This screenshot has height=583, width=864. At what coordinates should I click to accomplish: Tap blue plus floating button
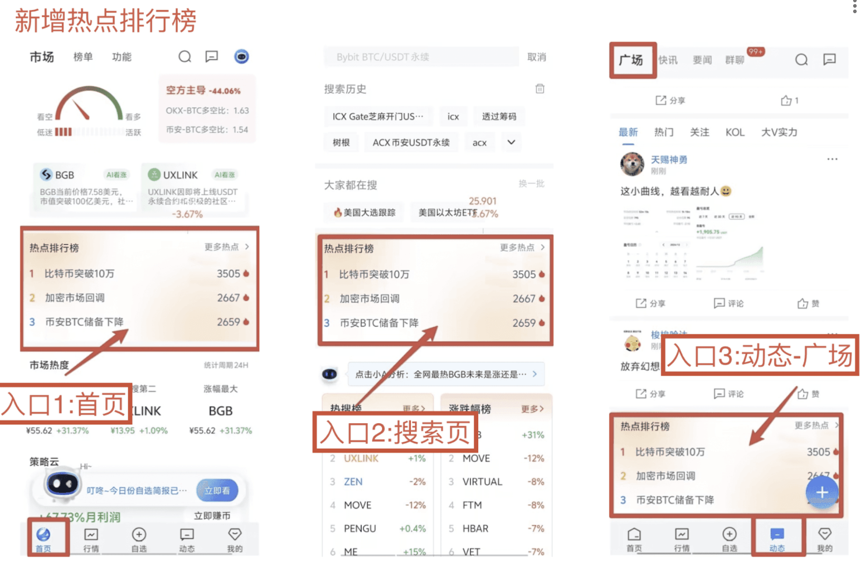pos(822,493)
